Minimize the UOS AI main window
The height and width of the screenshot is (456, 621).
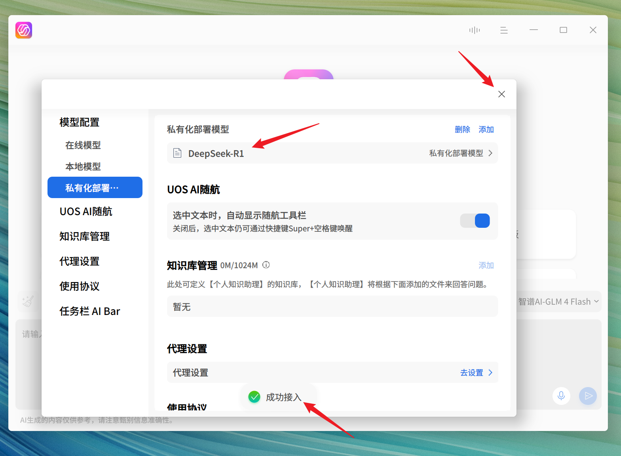pyautogui.click(x=534, y=30)
